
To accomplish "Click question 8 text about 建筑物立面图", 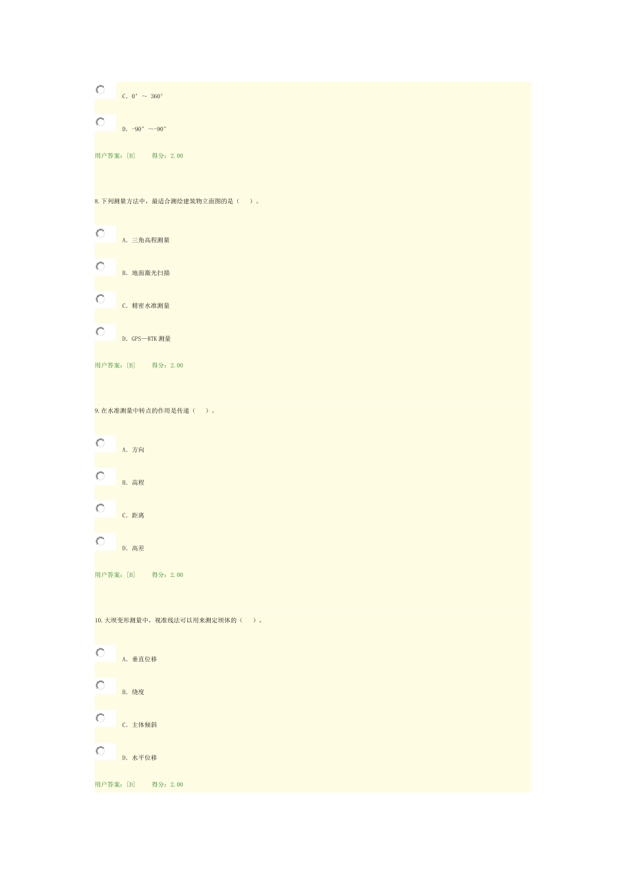I will click(177, 201).
